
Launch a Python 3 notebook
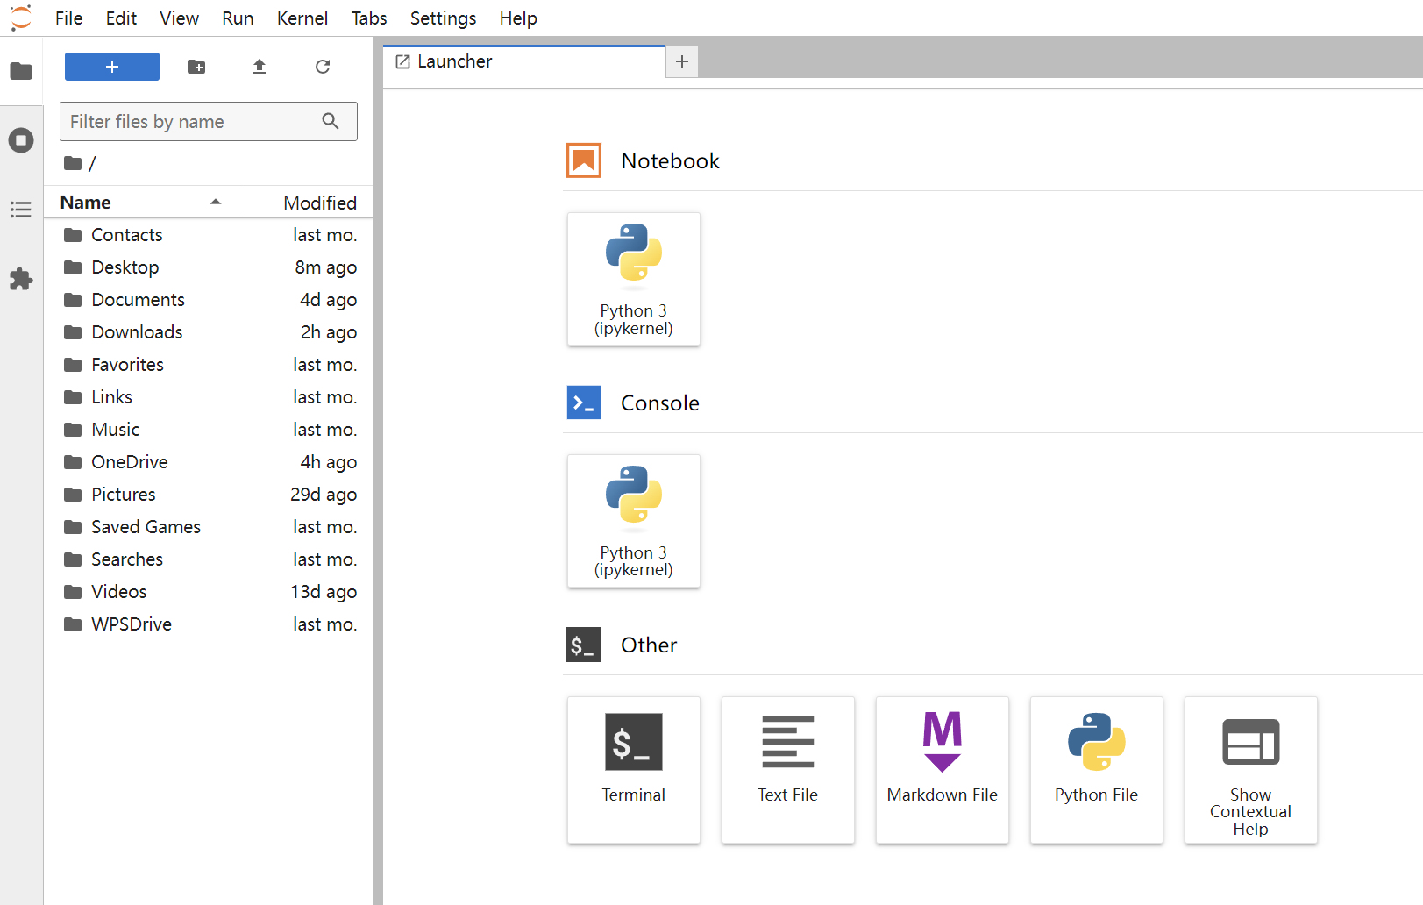pos(633,279)
